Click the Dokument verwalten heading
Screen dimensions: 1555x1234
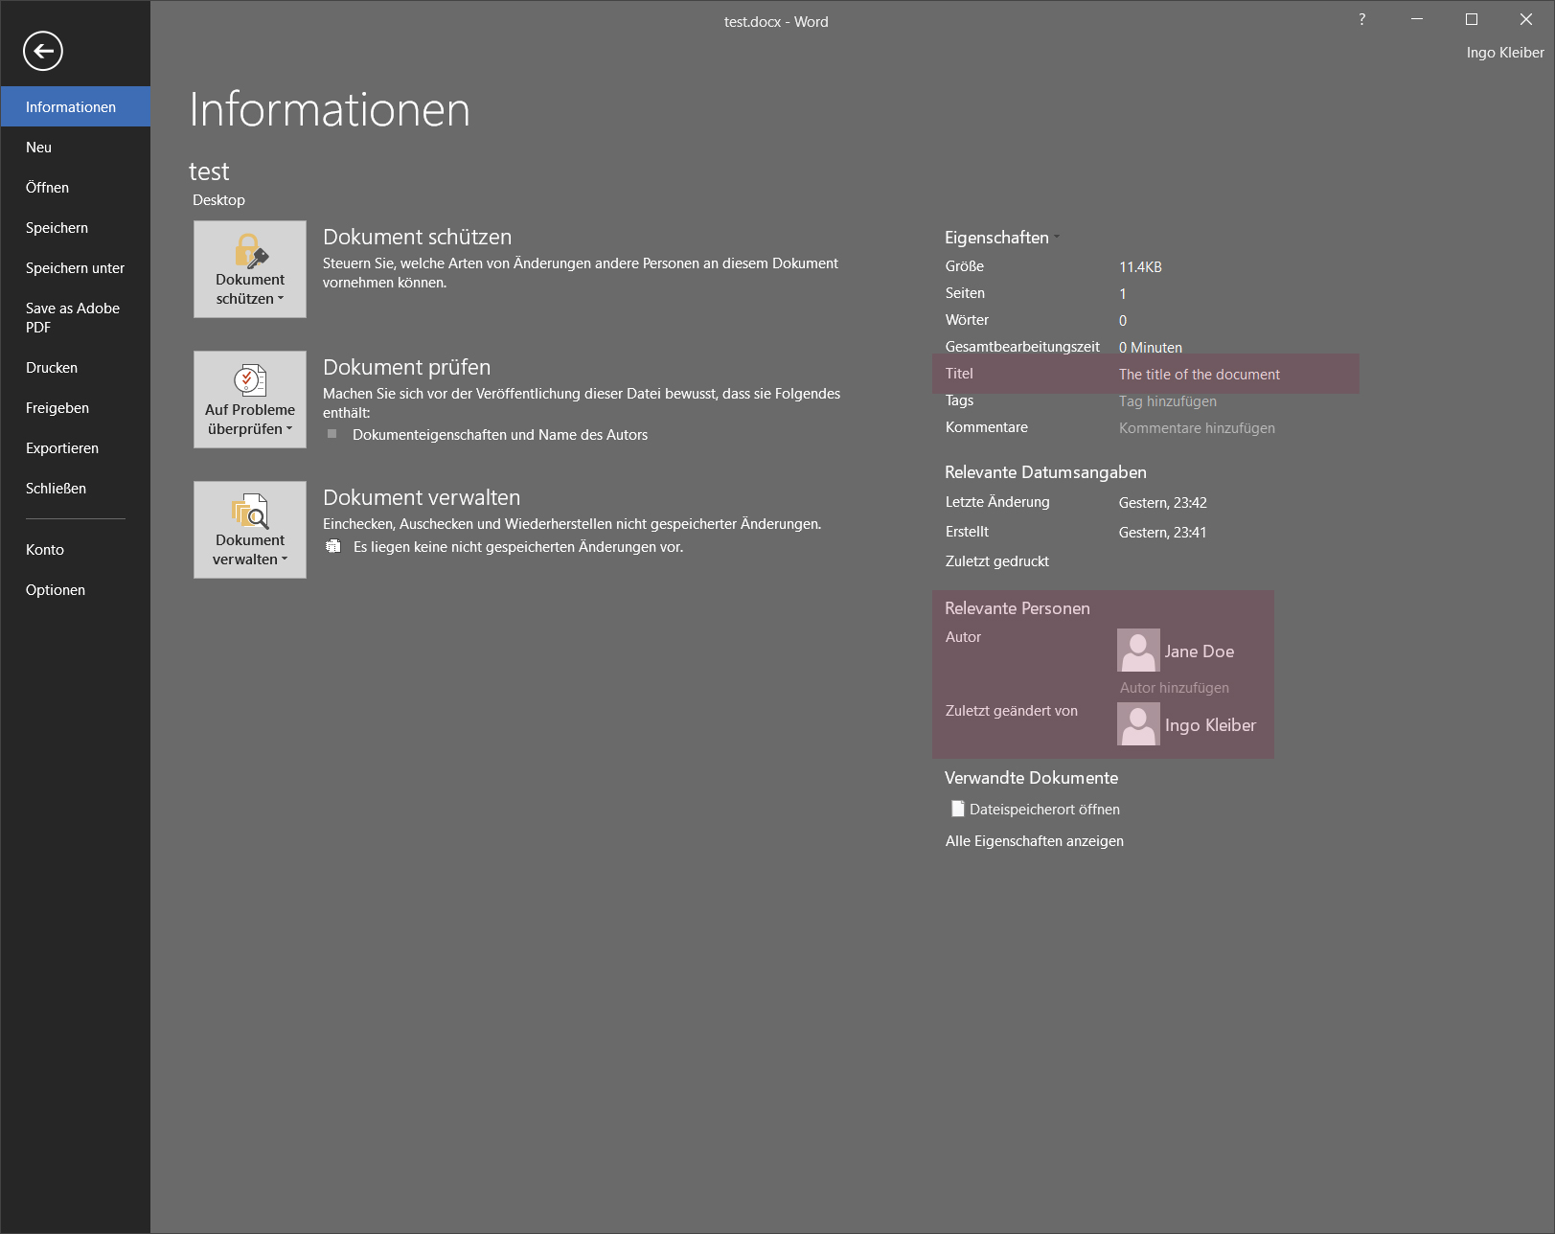point(422,497)
